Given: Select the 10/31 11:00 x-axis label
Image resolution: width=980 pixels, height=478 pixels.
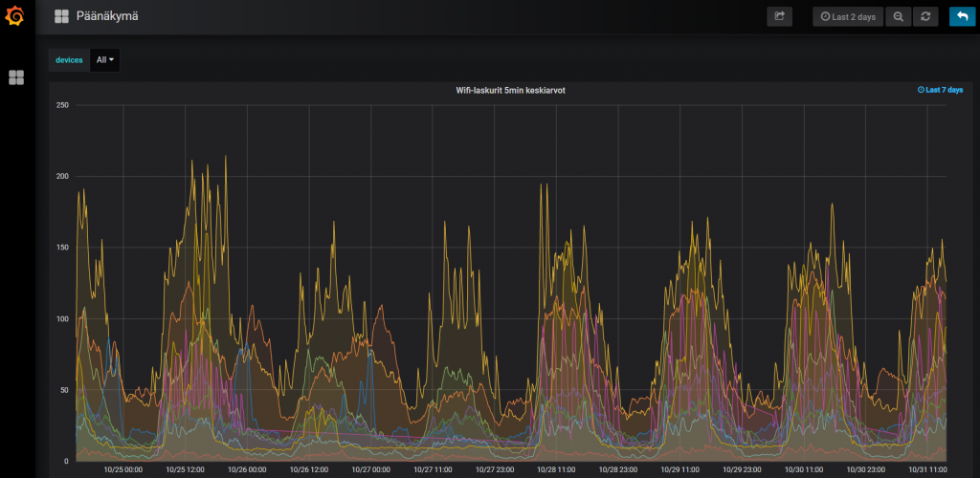Looking at the screenshot, I should [926, 469].
